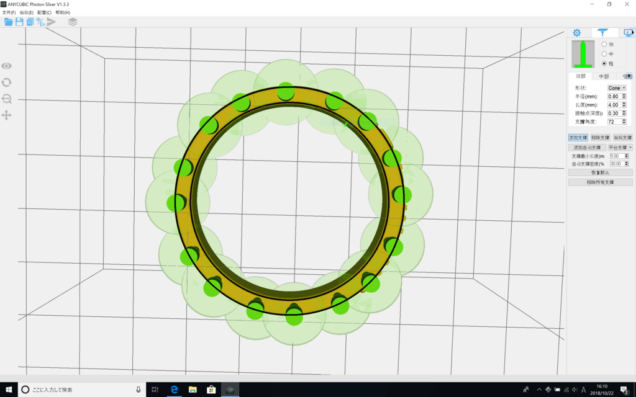Click the IME A input indicator
The width and height of the screenshot is (636, 397).
point(584,390)
